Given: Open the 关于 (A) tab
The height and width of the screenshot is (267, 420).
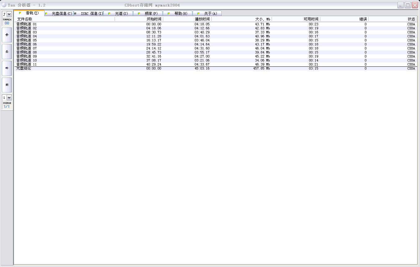Looking at the screenshot, I should pyautogui.click(x=208, y=13).
